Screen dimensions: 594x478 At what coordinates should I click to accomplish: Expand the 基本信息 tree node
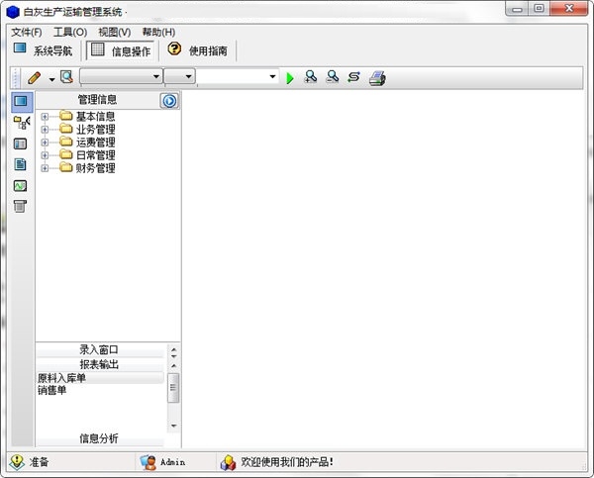pos(45,117)
